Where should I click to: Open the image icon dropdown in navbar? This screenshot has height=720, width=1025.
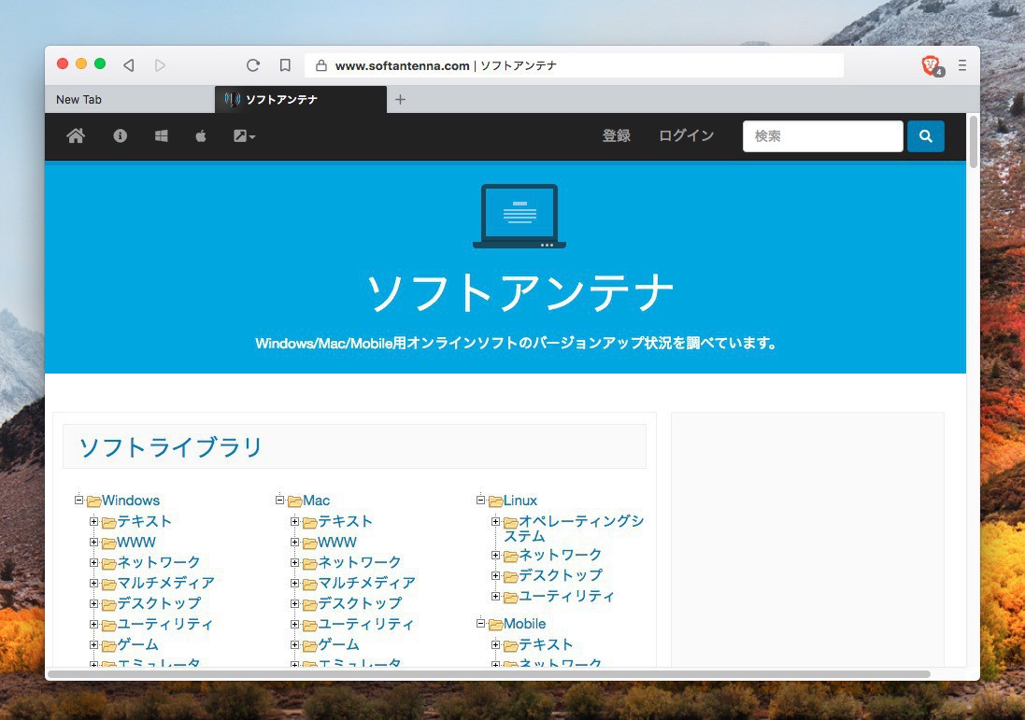tap(244, 136)
